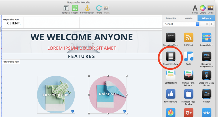Select the Dolor Sit bird image

pyautogui.click(x=108, y=95)
